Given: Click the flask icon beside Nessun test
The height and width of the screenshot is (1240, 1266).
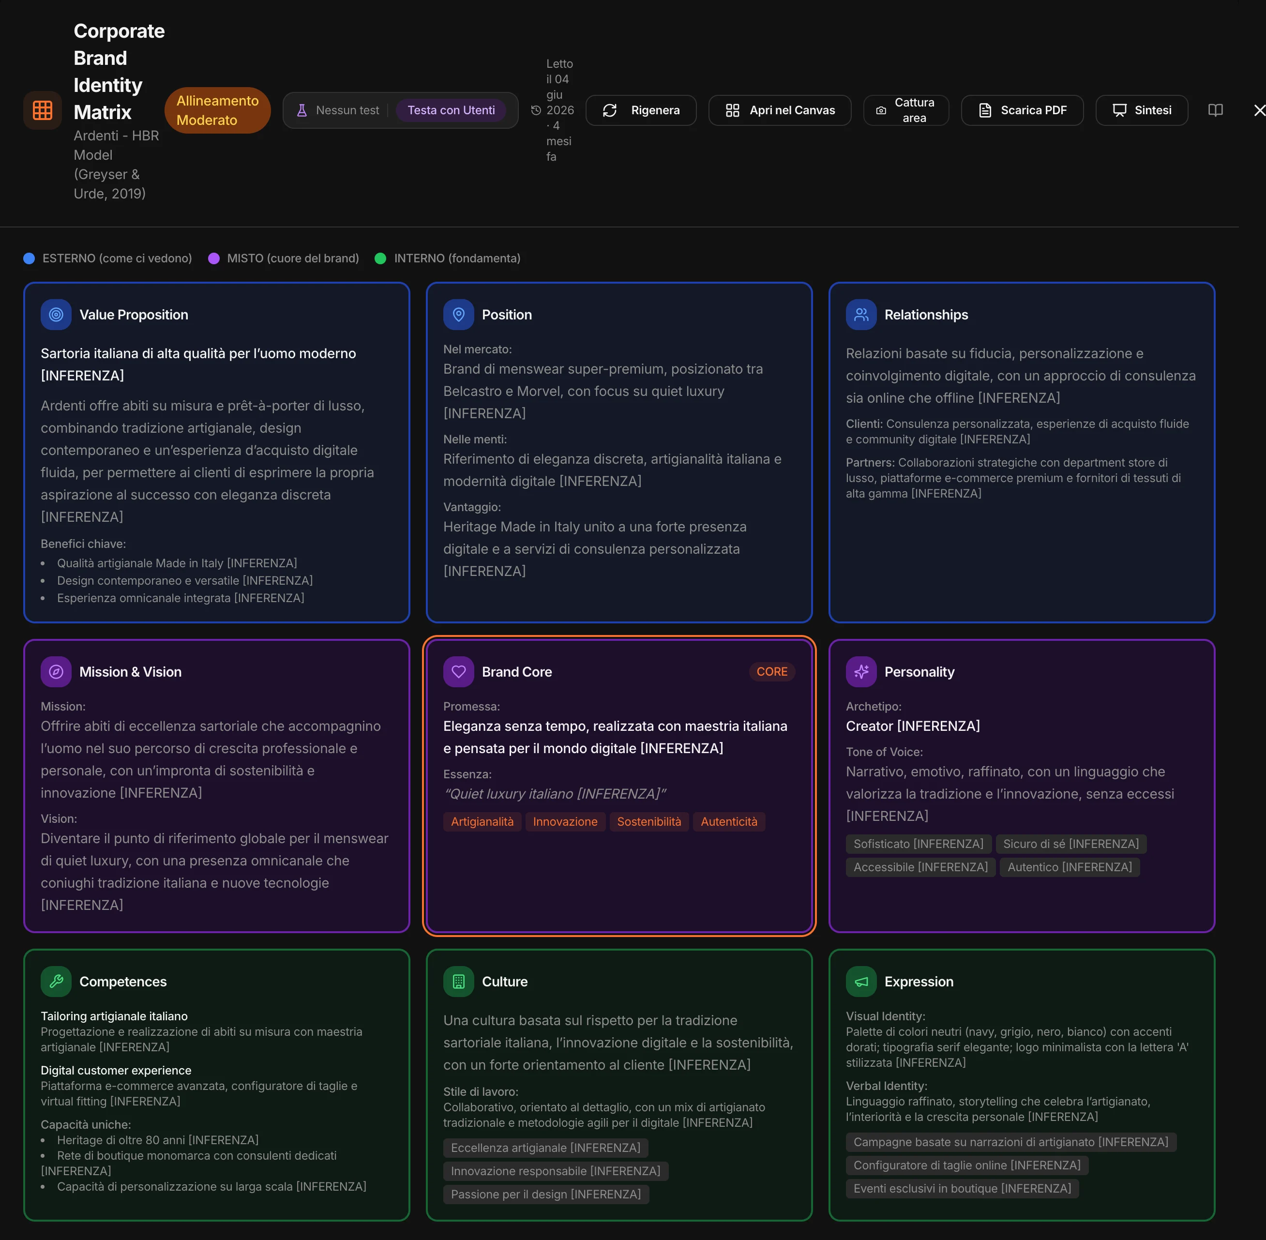Looking at the screenshot, I should 301,110.
